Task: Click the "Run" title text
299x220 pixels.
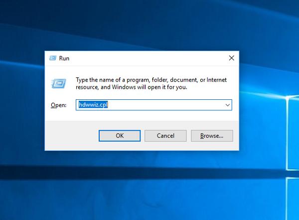Action: 64,58
